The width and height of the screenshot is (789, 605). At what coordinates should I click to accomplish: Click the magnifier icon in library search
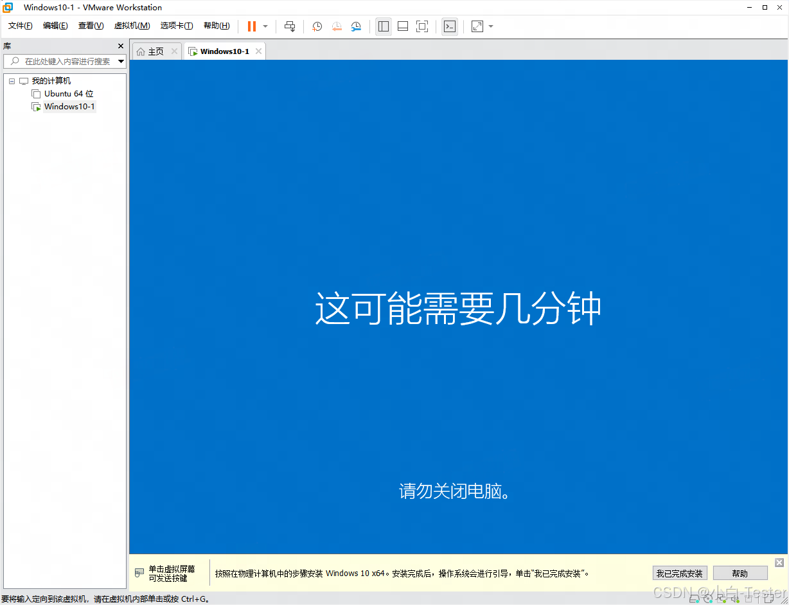point(14,61)
